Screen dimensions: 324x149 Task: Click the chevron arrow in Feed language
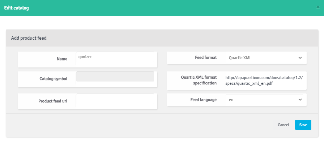300,100
